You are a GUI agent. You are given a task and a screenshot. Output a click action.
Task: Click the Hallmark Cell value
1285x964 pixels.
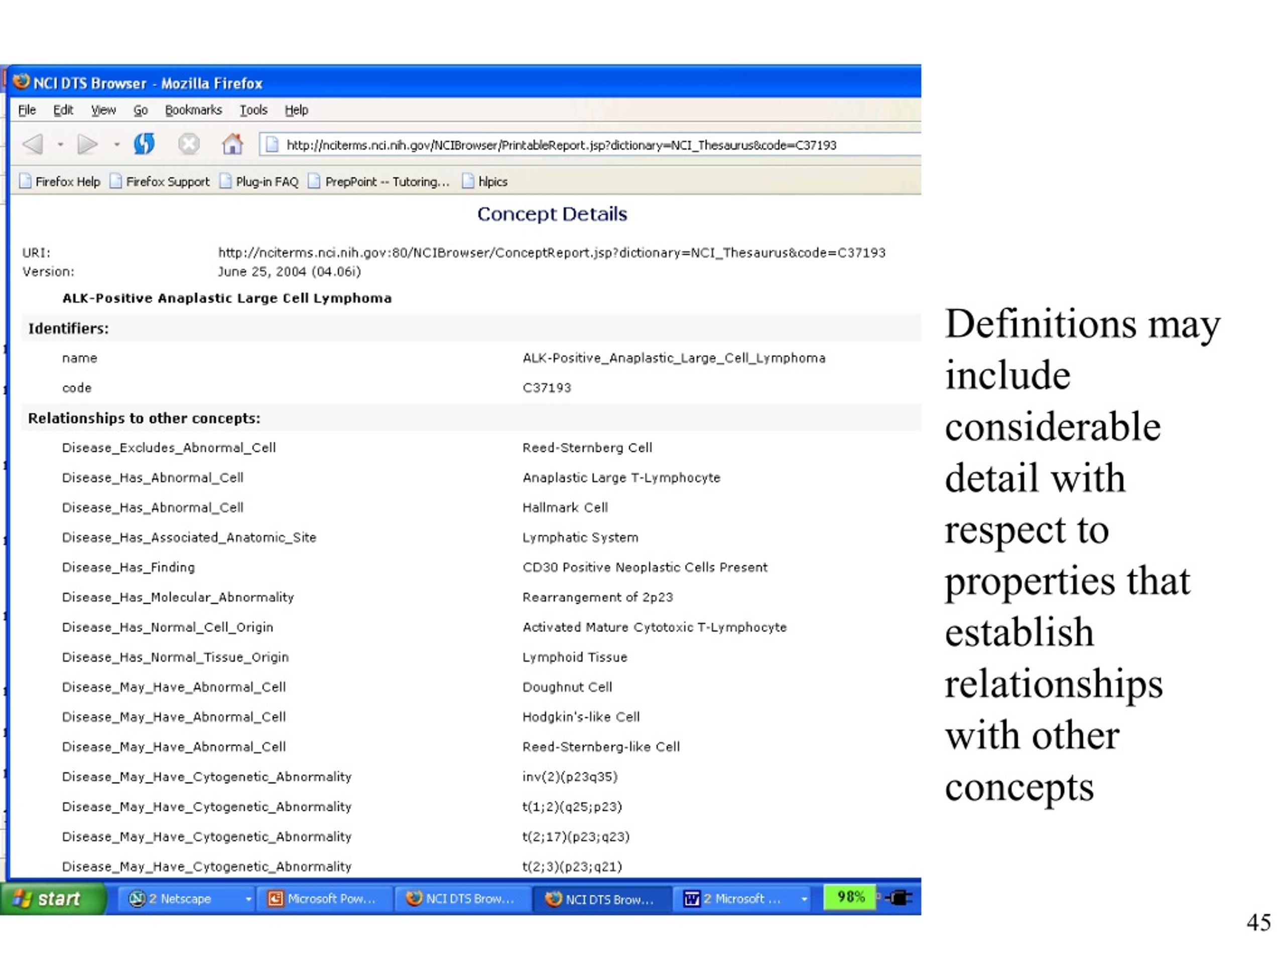[x=565, y=507]
